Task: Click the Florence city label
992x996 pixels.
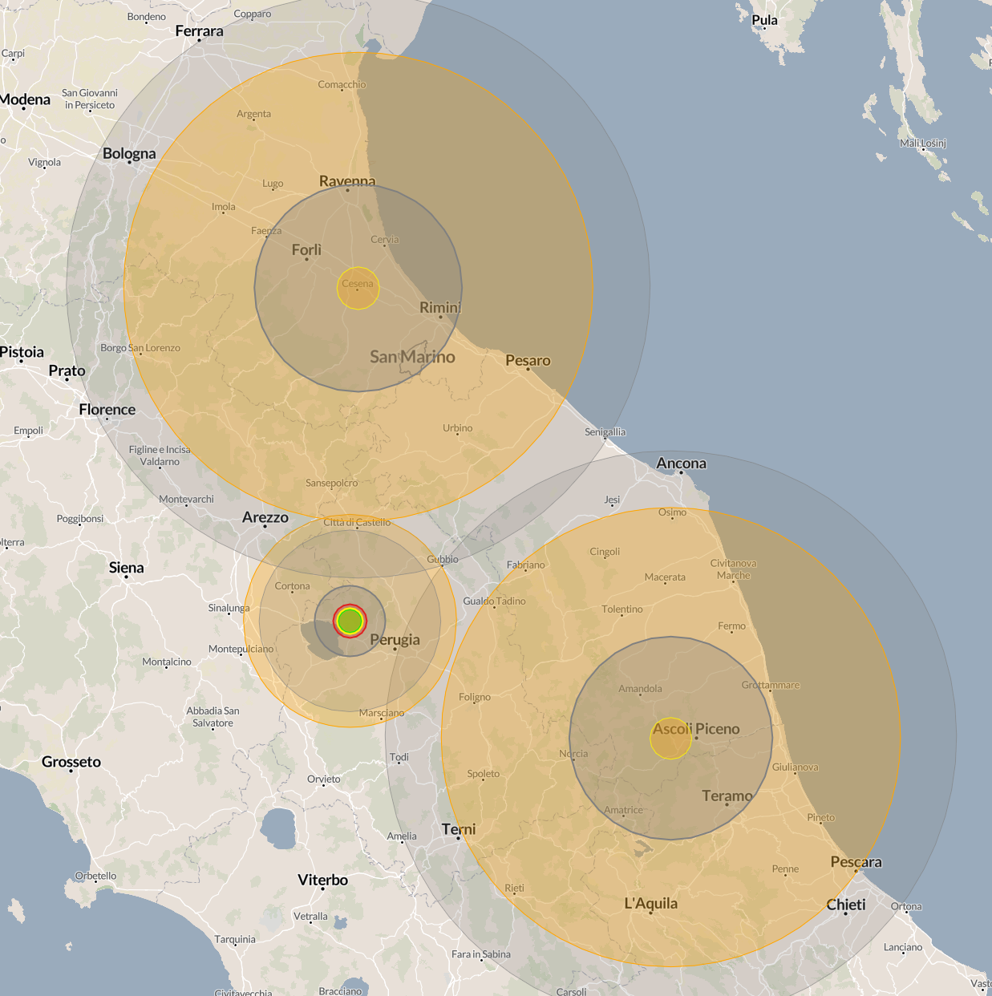Action: click(107, 410)
